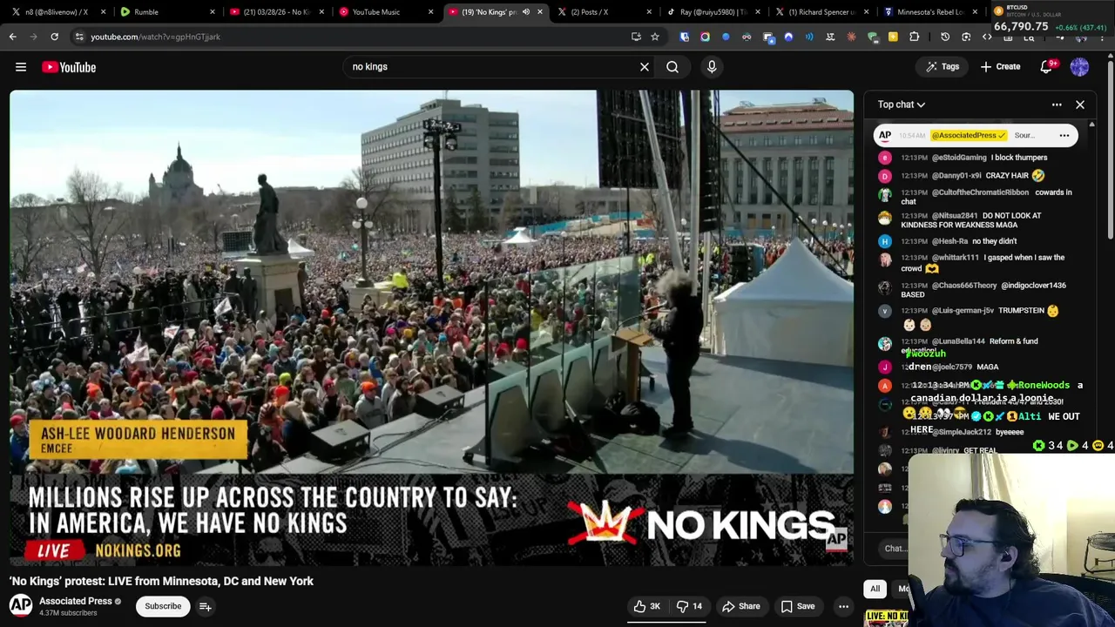1115x627 pixels.
Task: Close the current No Kings tab
Action: pyautogui.click(x=540, y=12)
